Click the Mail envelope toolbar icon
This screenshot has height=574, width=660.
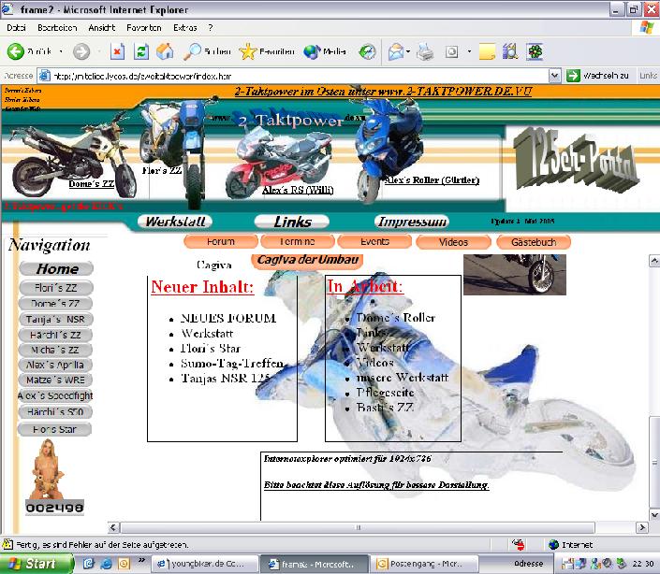[396, 51]
